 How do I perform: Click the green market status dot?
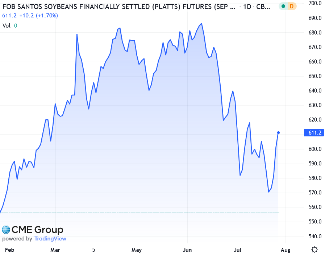283,7
